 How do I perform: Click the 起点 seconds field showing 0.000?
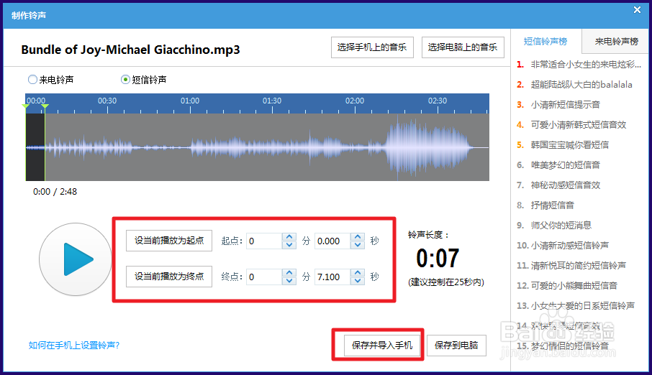point(332,241)
